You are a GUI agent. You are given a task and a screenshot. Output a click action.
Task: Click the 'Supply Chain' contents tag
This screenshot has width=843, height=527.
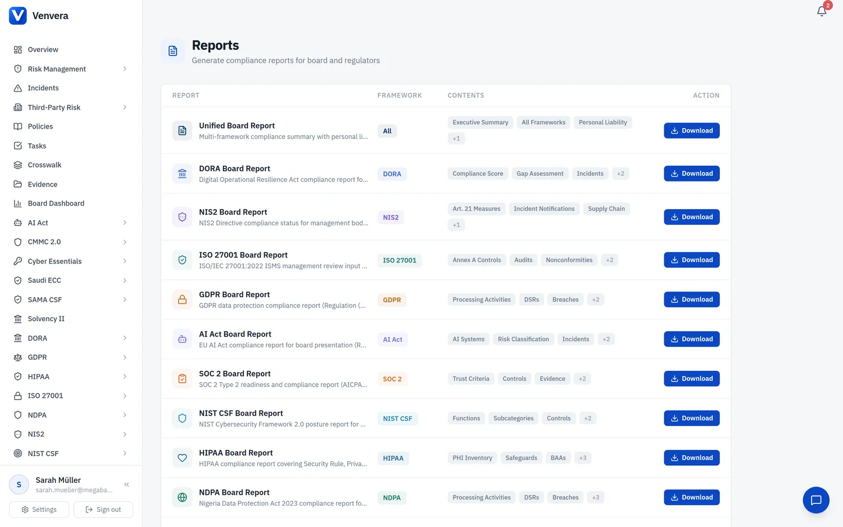(606, 209)
